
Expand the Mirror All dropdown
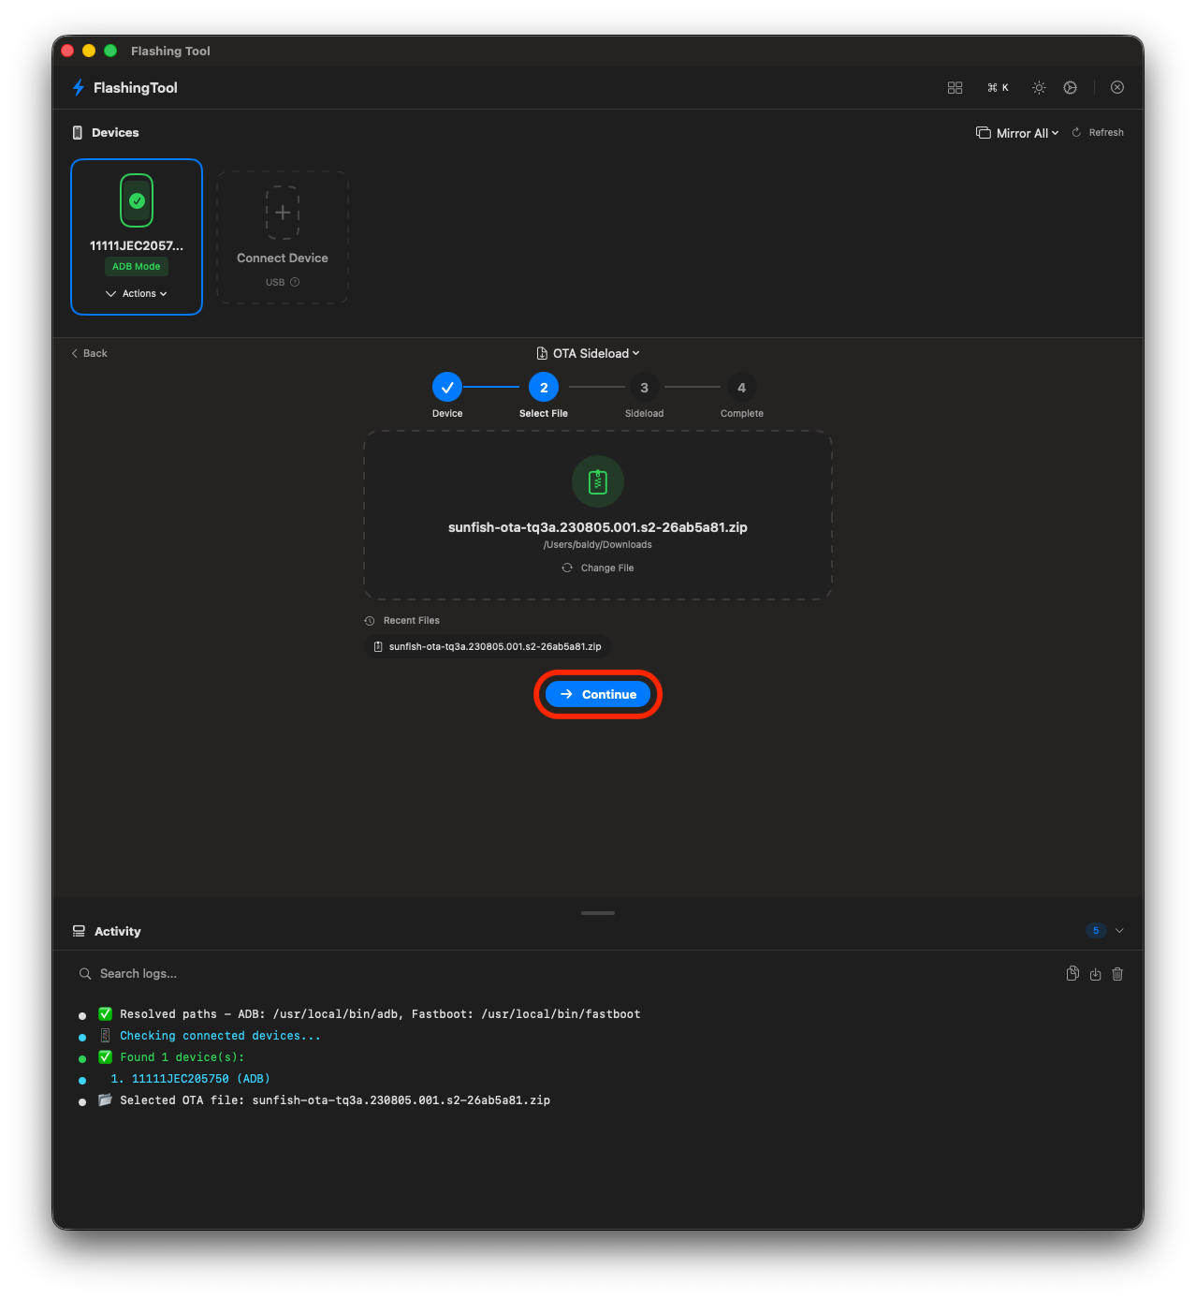click(1017, 133)
